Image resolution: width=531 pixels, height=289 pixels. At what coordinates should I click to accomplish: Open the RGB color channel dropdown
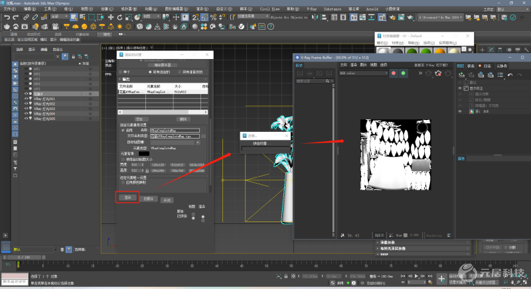(363, 73)
